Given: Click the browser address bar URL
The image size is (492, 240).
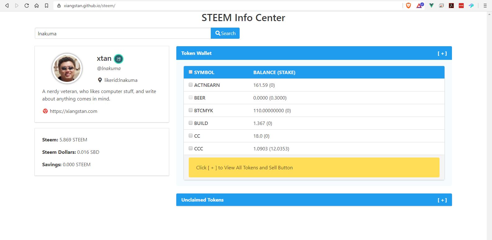Looking at the screenshot, I should 89,6.
